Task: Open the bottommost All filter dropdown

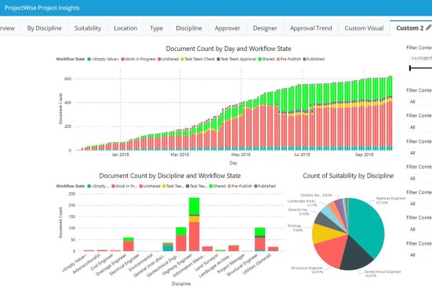Action: (420, 254)
